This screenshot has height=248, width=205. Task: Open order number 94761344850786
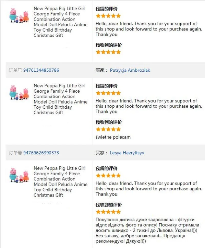(x=41, y=70)
